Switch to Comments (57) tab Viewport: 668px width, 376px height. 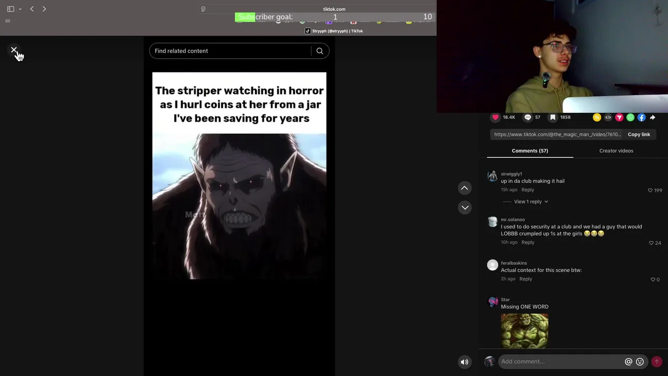click(530, 150)
